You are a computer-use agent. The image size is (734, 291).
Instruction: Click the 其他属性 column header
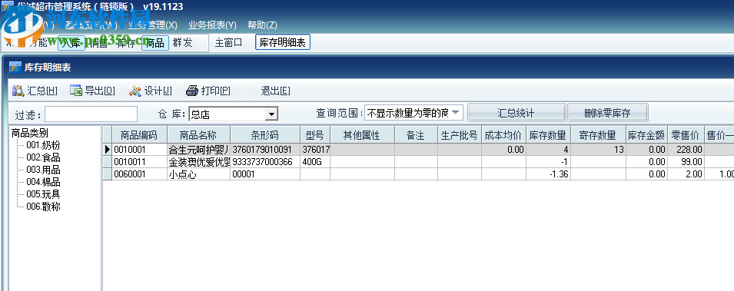click(x=362, y=135)
